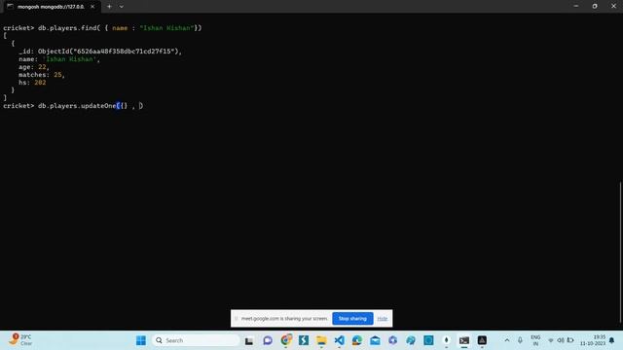Open the Wi-Fi network tray icon
623x350 pixels.
551,340
